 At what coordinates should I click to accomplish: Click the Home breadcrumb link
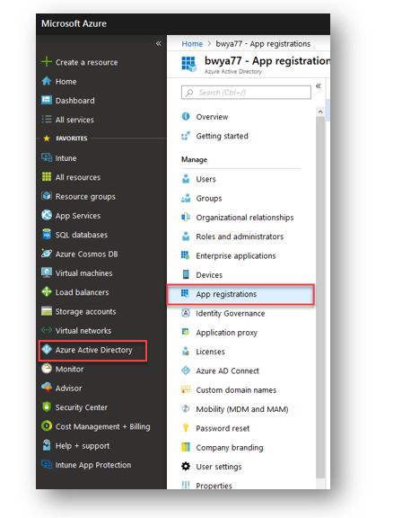192,43
